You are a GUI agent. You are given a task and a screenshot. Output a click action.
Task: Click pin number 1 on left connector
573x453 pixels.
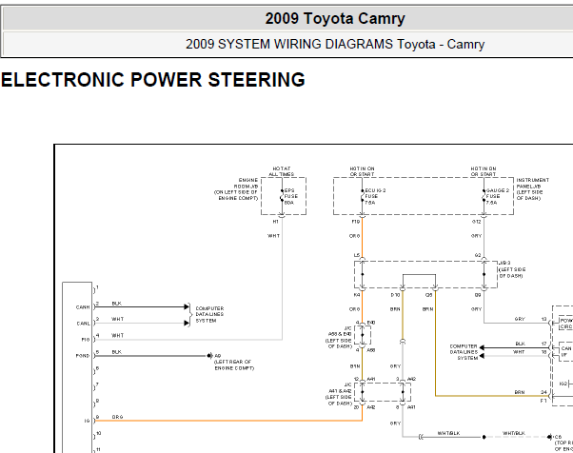98,287
